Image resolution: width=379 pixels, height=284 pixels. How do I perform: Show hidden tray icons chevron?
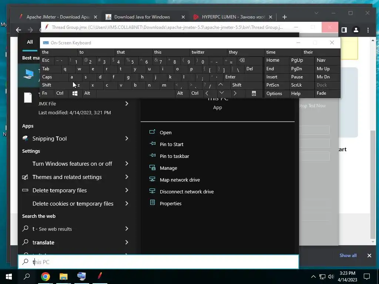pos(313,277)
